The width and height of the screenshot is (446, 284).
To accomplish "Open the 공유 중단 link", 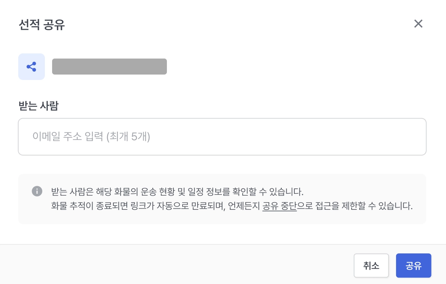I will (279, 207).
